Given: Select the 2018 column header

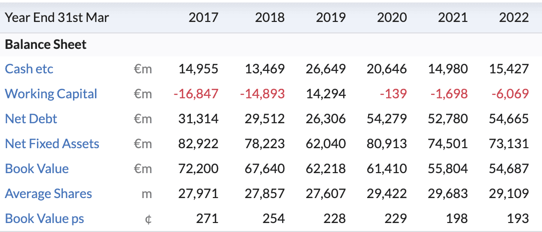Looking at the screenshot, I should tap(270, 17).
